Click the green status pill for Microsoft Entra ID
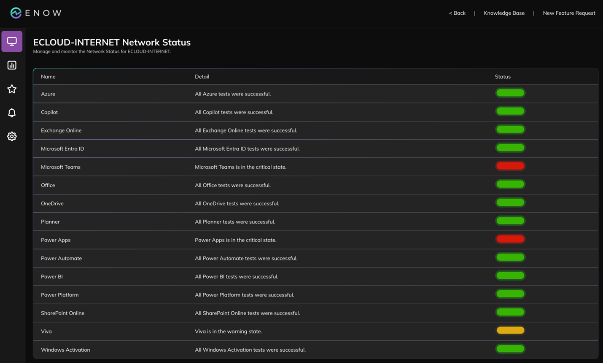Image resolution: width=603 pixels, height=363 pixels. (x=510, y=148)
